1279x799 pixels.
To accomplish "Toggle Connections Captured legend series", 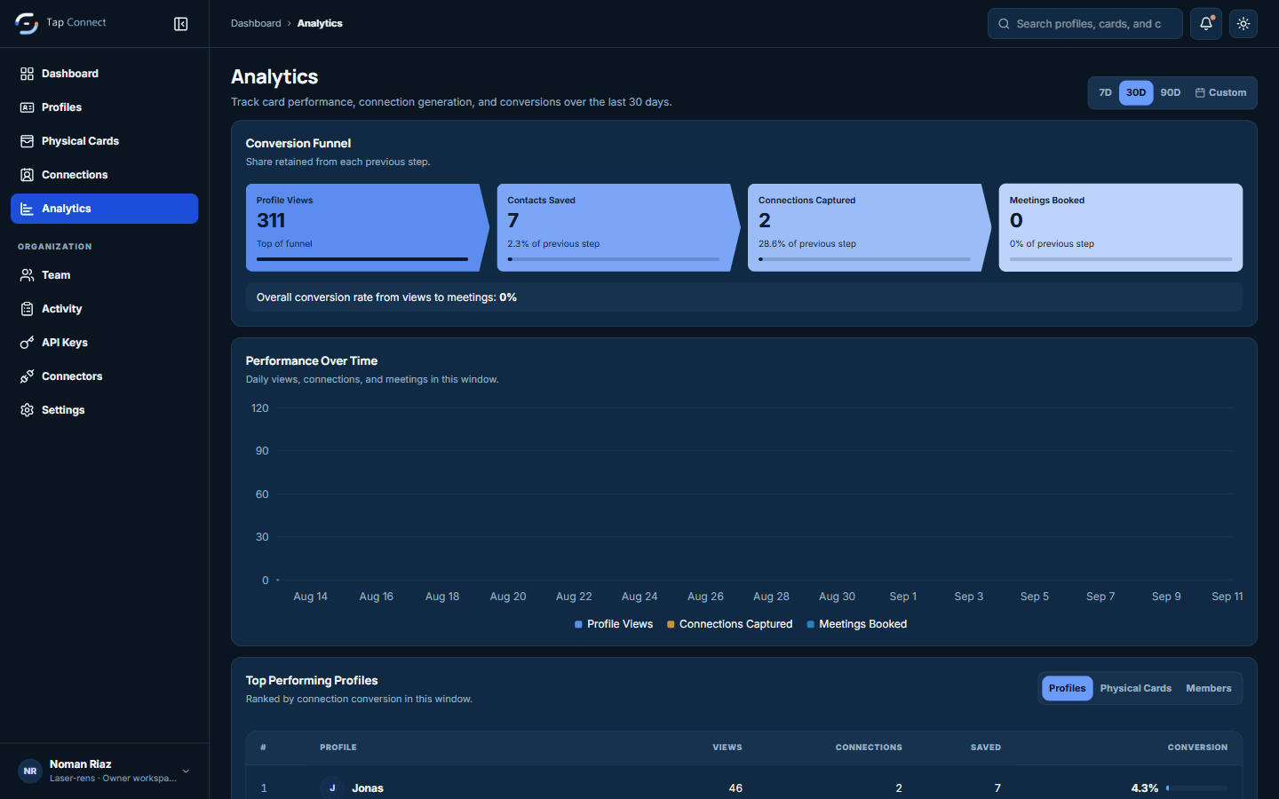I will click(729, 624).
